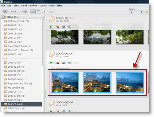Select the 2006-07-03 (6) folder
The height and width of the screenshot is (117, 154).
[21, 104]
